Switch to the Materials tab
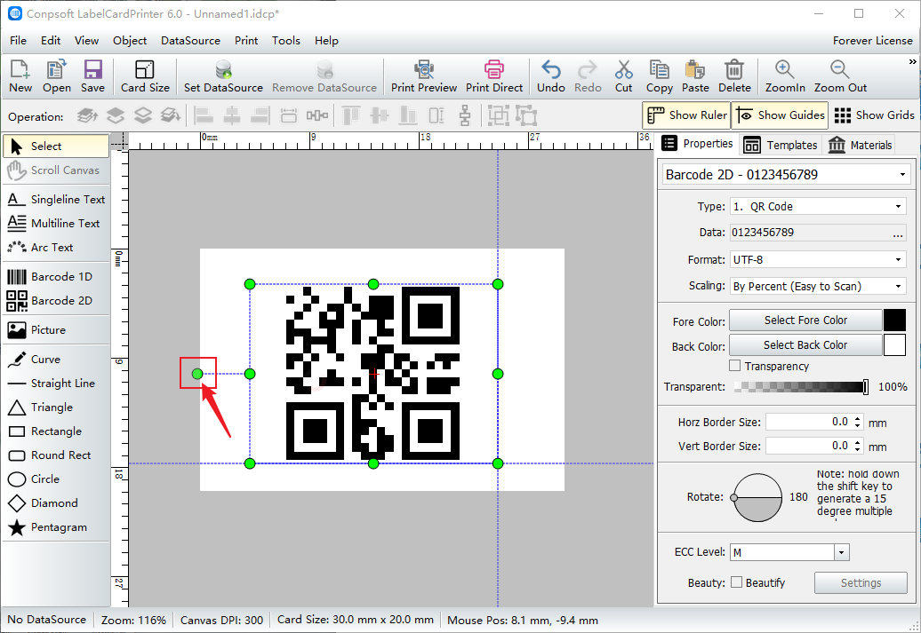The image size is (921, 633). coord(860,145)
